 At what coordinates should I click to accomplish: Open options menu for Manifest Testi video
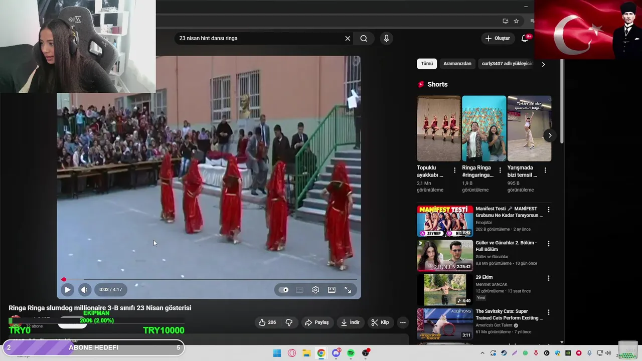click(548, 210)
